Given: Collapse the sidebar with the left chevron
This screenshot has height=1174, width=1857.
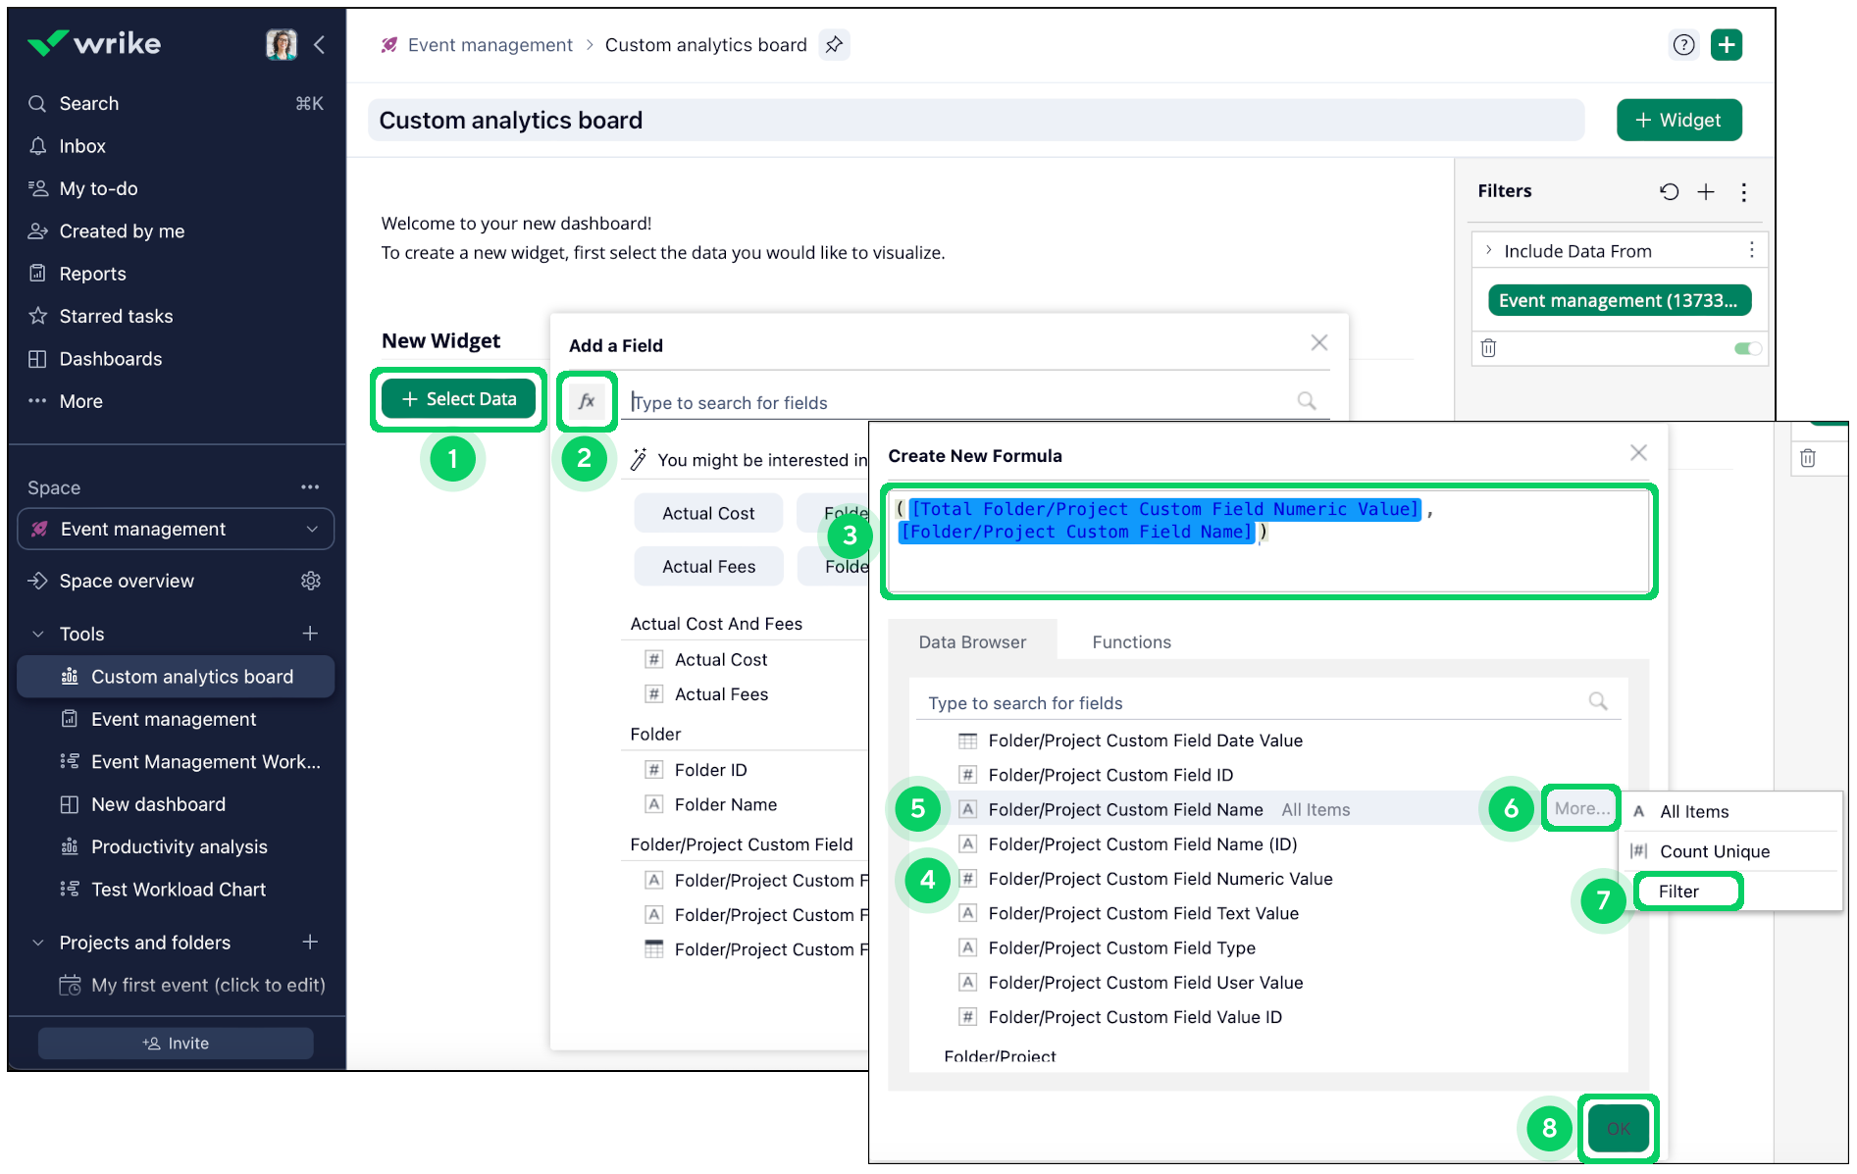Looking at the screenshot, I should click(320, 44).
